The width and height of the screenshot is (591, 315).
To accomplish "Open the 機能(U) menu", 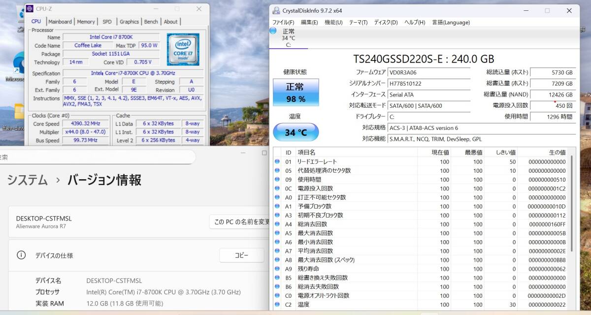I will [x=333, y=23].
